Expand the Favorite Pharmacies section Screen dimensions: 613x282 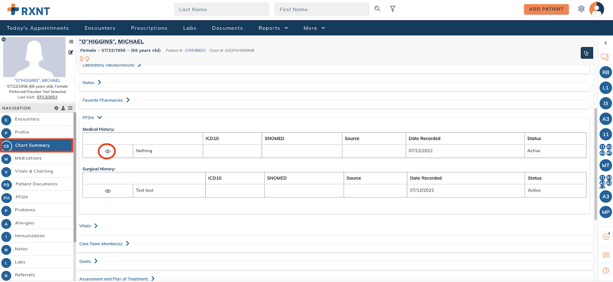(x=128, y=100)
